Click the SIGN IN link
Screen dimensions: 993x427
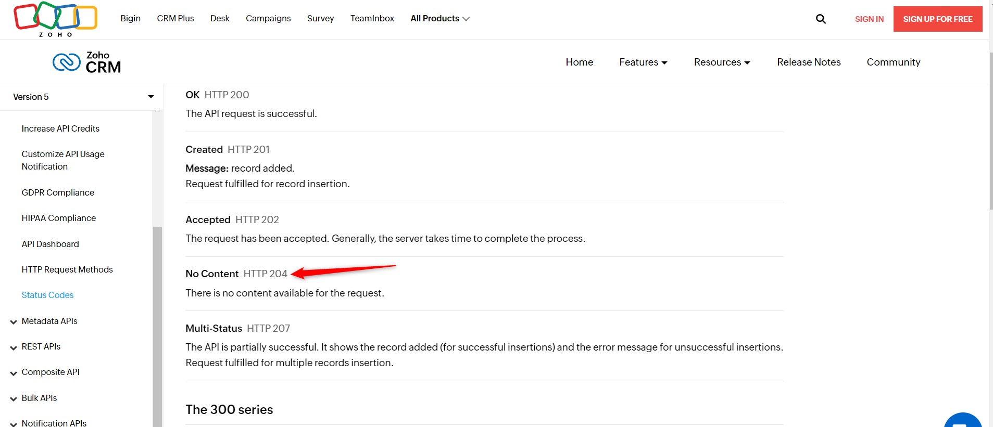click(869, 19)
